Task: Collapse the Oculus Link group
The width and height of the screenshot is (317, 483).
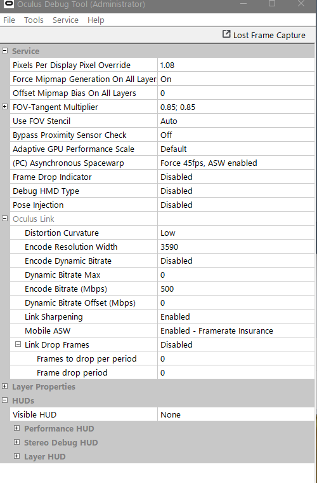Action: click(4, 219)
